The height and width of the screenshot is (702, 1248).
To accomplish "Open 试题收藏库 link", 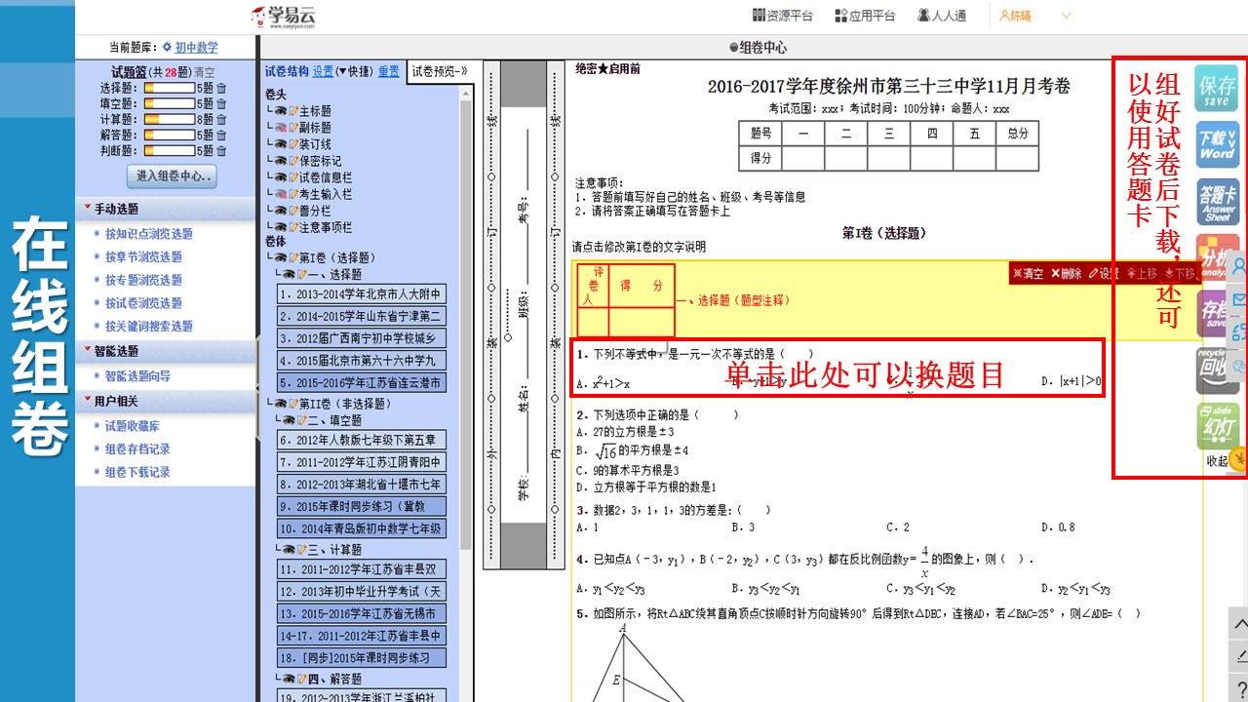I will pyautogui.click(x=133, y=426).
